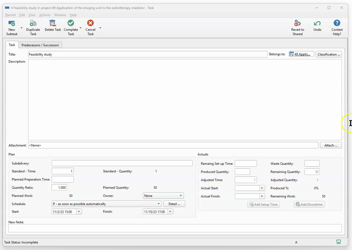
Task: Open the Start date picker dropdown arrow
Action: (x=79, y=212)
